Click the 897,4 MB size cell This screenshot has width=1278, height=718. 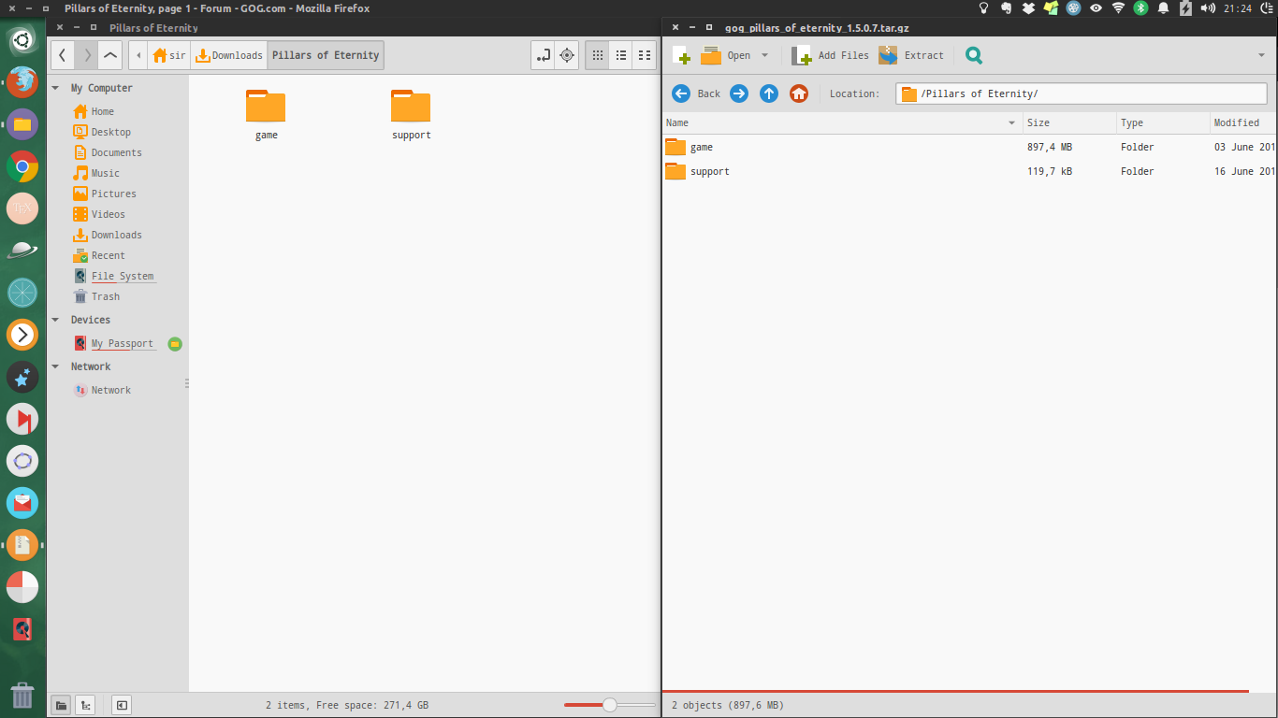(x=1050, y=147)
